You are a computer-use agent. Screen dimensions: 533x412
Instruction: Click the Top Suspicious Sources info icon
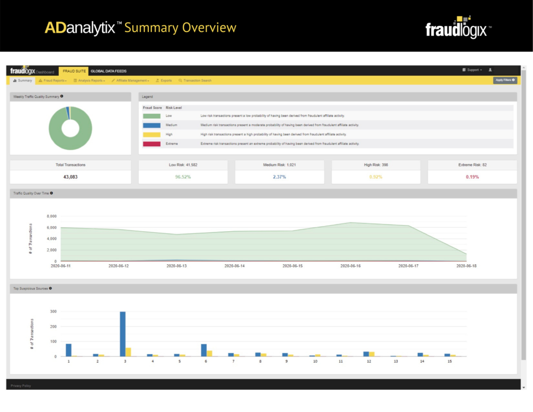[50, 288]
